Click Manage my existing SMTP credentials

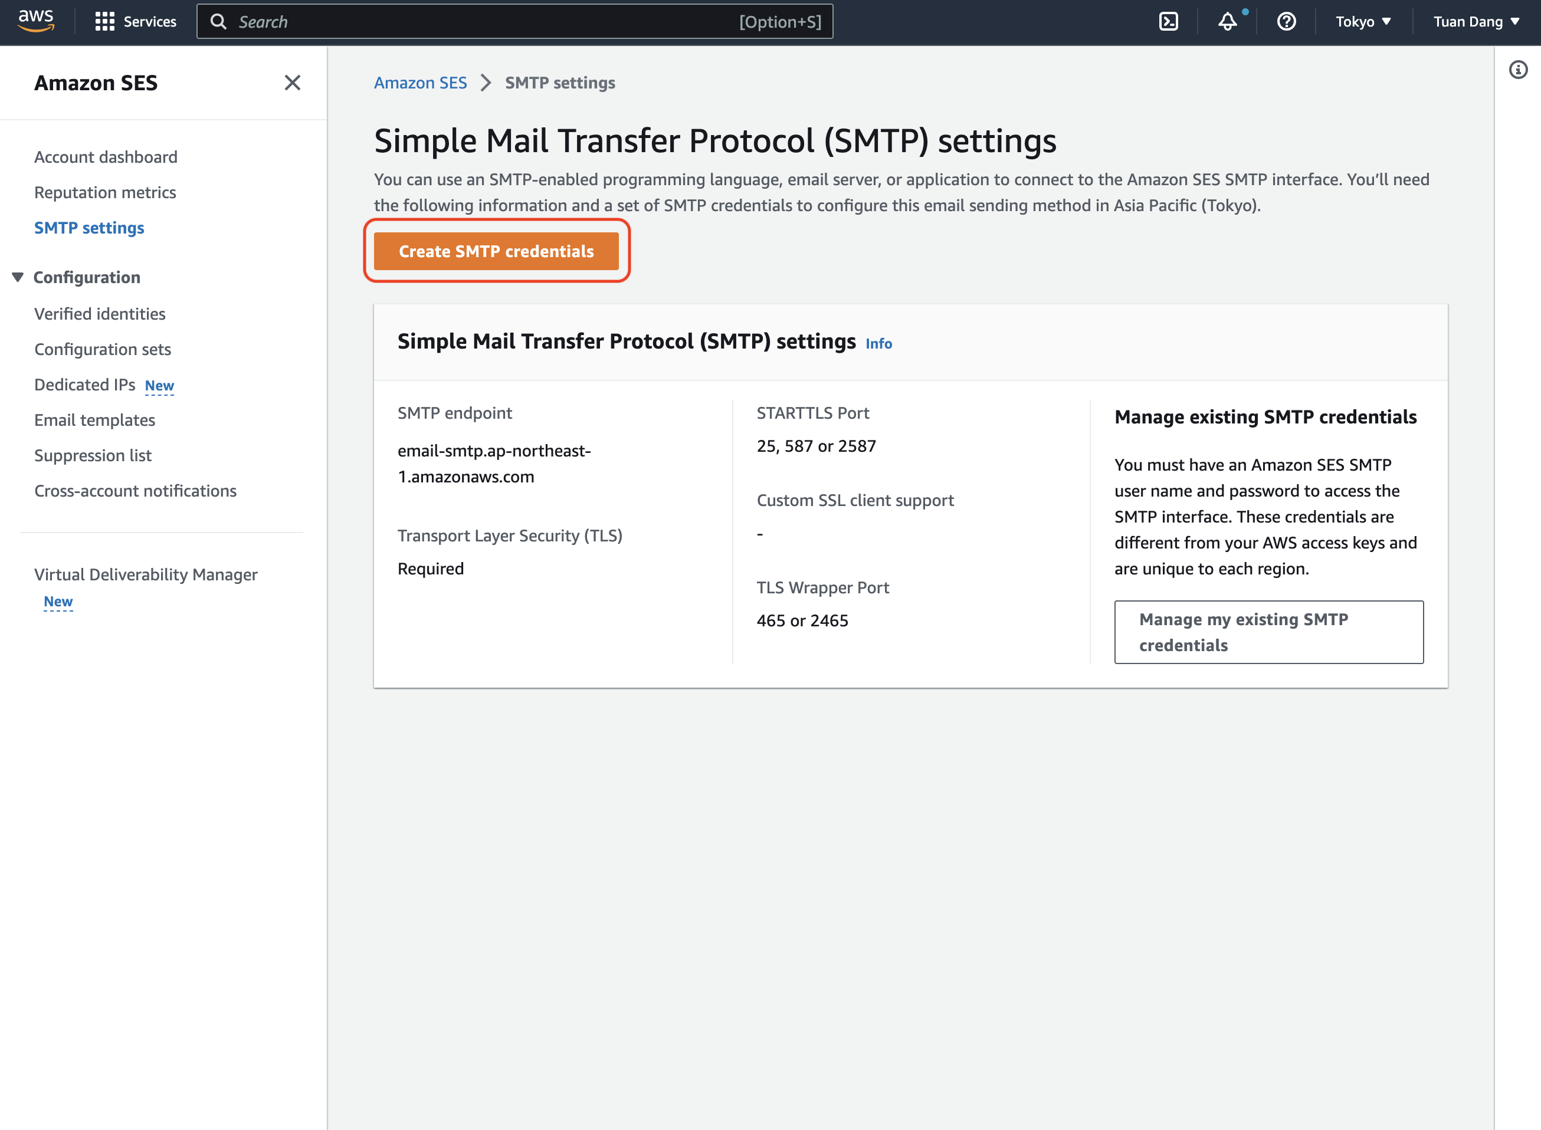tap(1268, 632)
